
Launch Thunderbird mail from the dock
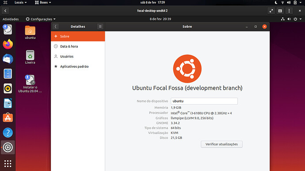point(8,59)
